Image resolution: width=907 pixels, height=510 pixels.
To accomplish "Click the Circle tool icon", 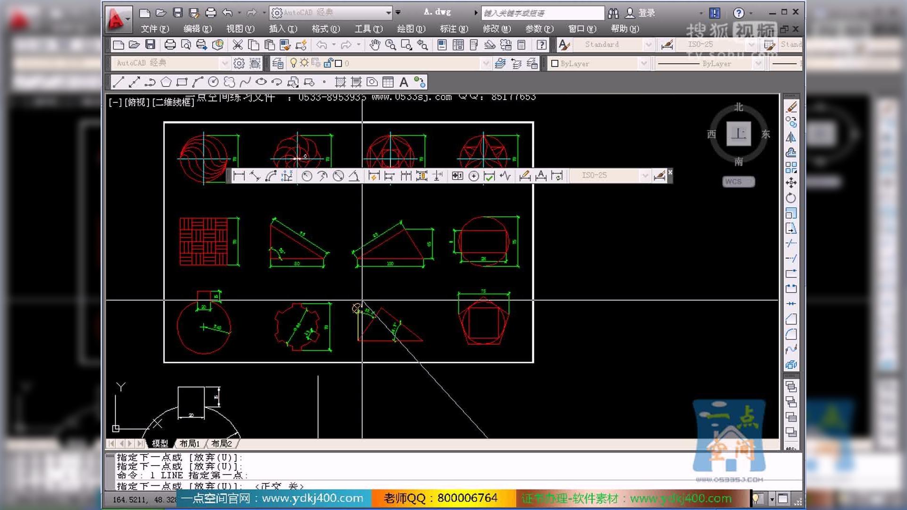I will click(x=214, y=83).
